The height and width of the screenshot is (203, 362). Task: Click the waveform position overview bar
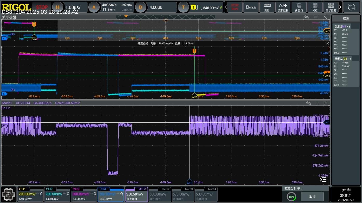[x=166, y=17]
